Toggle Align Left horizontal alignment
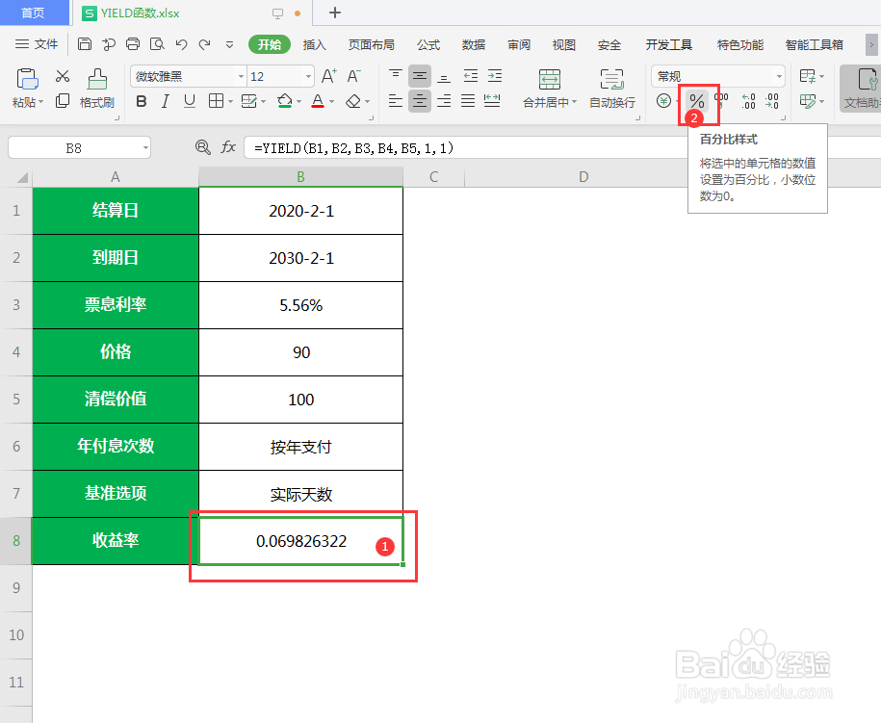This screenshot has height=723, width=881. (396, 101)
